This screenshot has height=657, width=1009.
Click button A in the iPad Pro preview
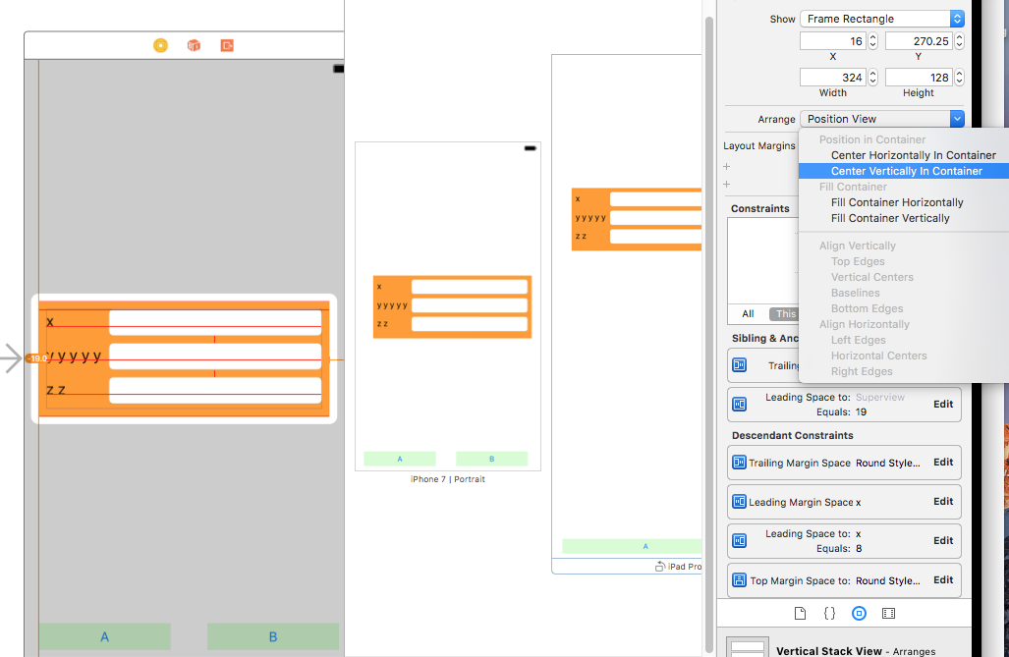coord(632,546)
